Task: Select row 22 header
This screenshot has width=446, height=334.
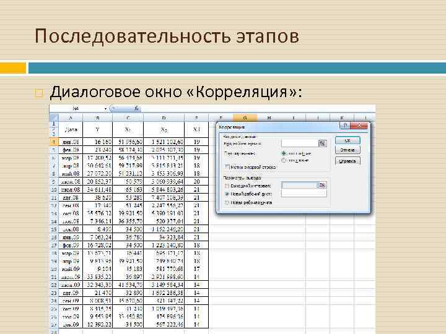Action: pos(54,285)
